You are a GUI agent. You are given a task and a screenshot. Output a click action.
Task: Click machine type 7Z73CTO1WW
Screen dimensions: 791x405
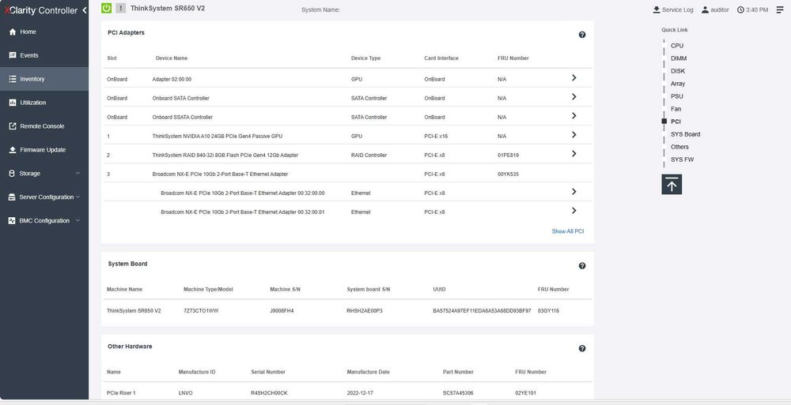[201, 311]
